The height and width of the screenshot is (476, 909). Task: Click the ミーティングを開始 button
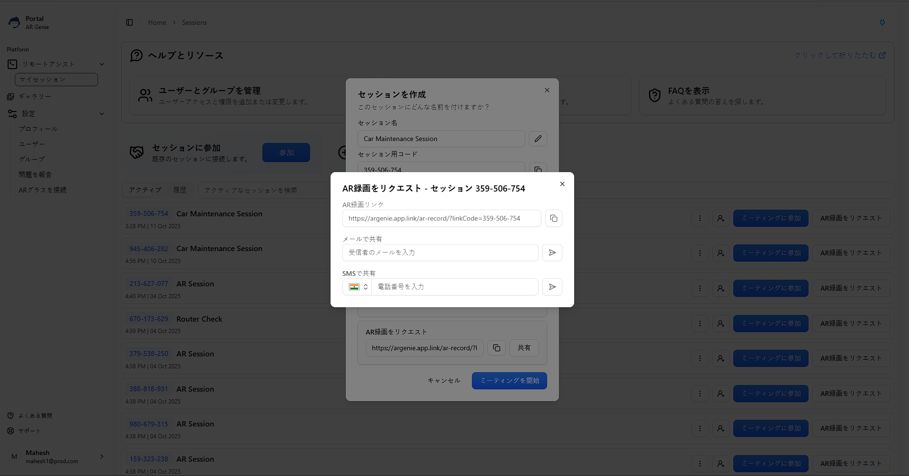point(509,381)
